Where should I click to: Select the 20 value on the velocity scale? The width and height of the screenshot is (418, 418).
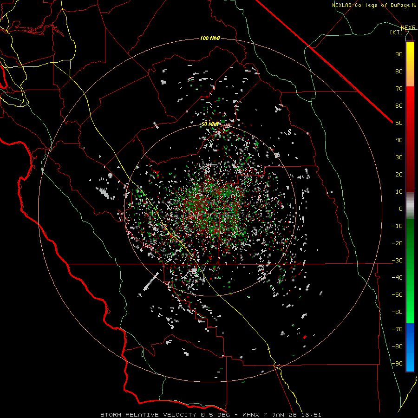tap(399, 175)
